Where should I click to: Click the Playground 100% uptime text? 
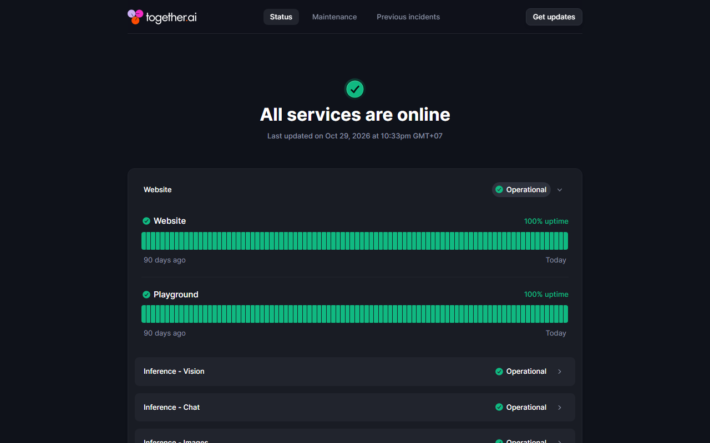[x=546, y=294]
